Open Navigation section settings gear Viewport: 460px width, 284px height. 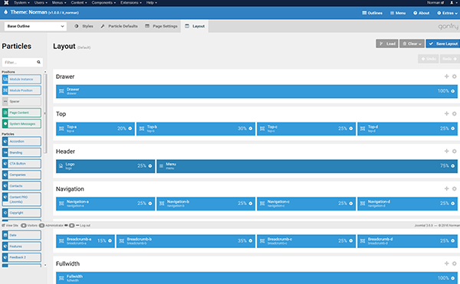(x=454, y=188)
